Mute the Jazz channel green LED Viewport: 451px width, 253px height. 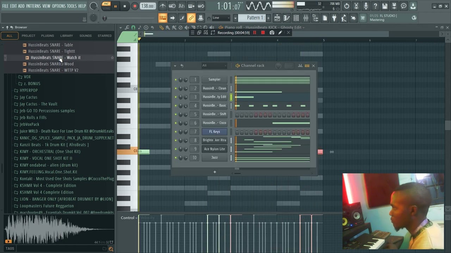tap(176, 158)
